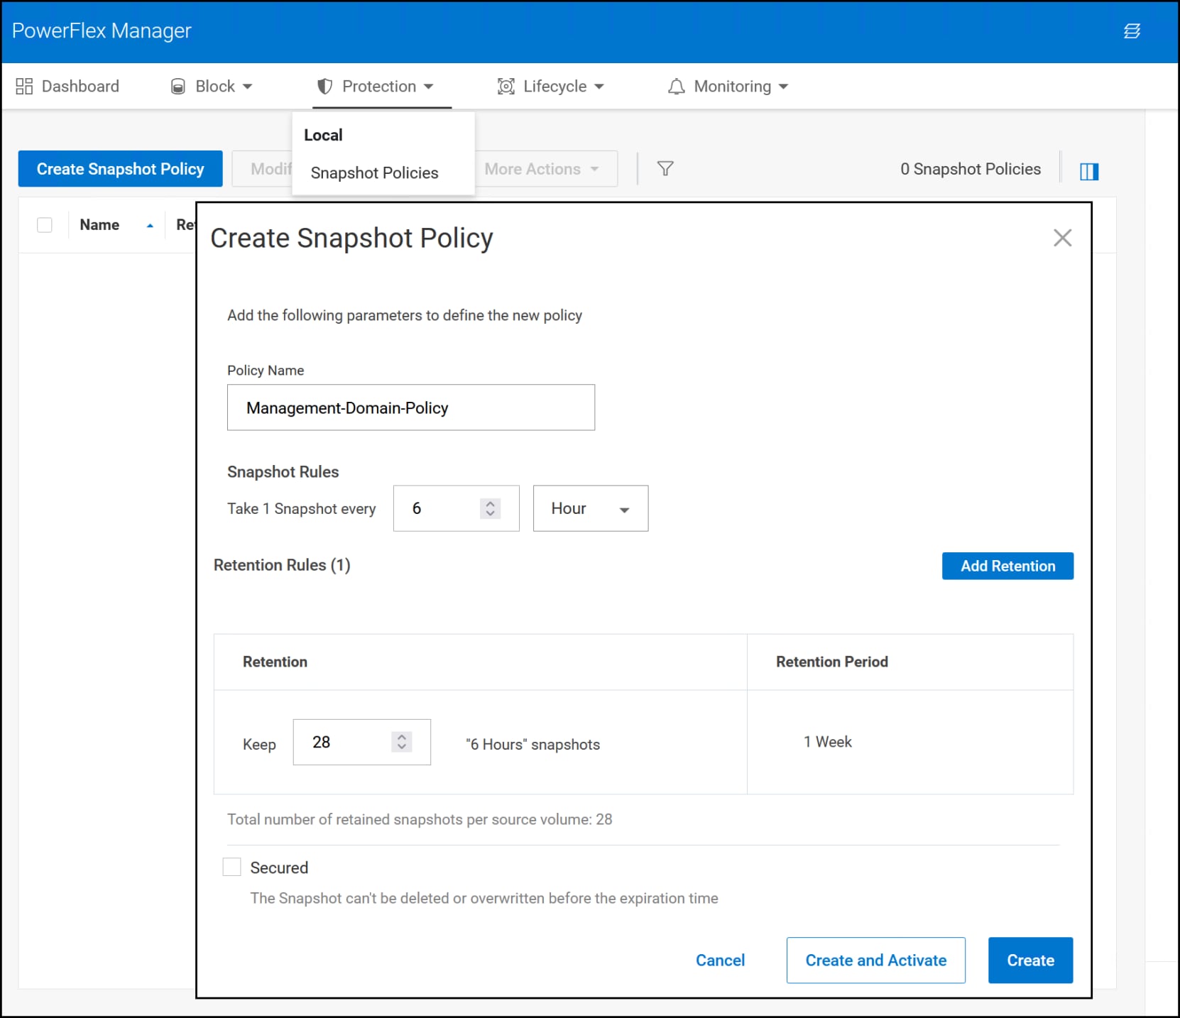Open the column chooser icon
The image size is (1180, 1018).
(1089, 171)
